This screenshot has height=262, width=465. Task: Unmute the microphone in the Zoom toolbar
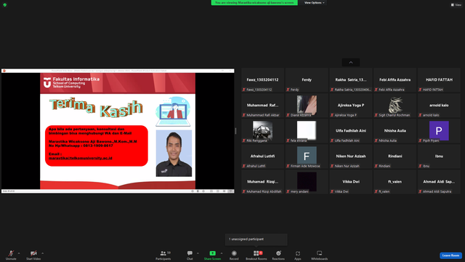pos(11,255)
